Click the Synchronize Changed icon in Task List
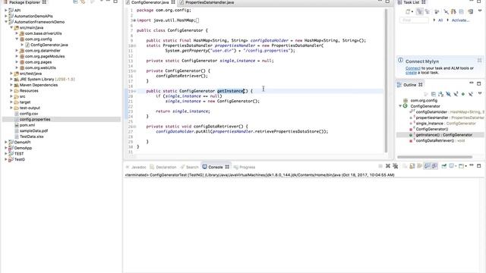 [453, 12]
